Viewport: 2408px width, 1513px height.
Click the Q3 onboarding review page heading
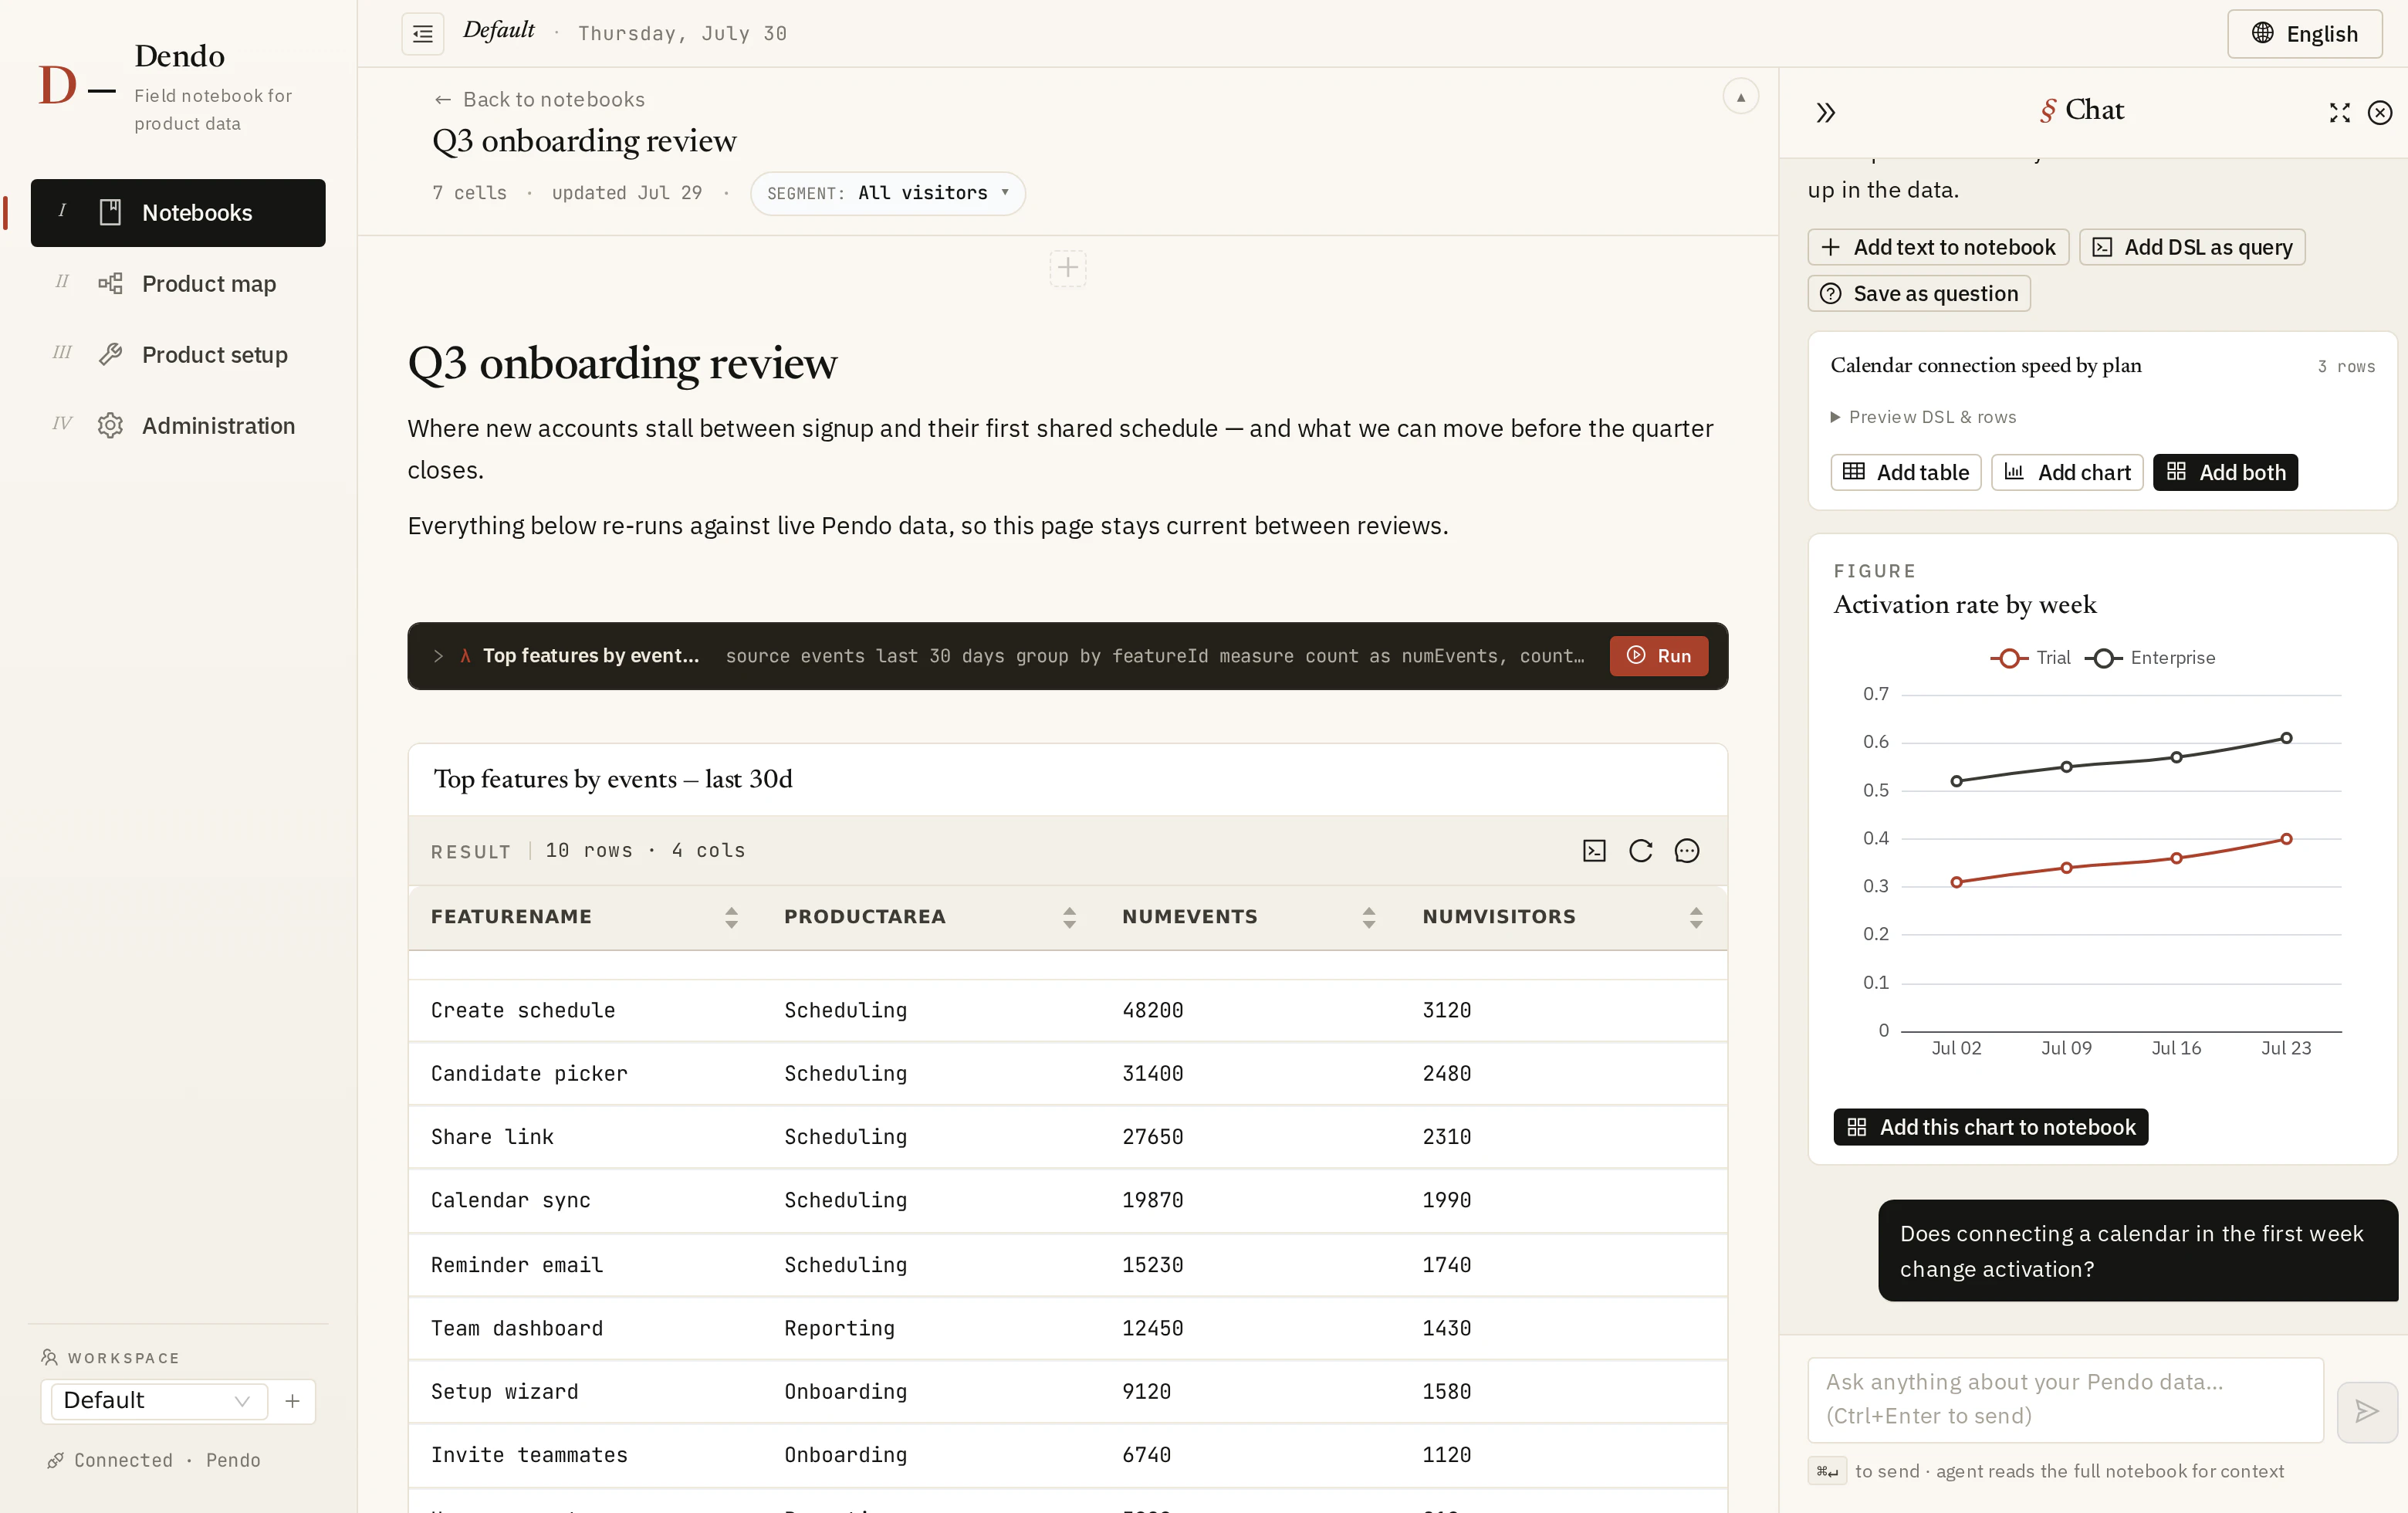tap(622, 363)
